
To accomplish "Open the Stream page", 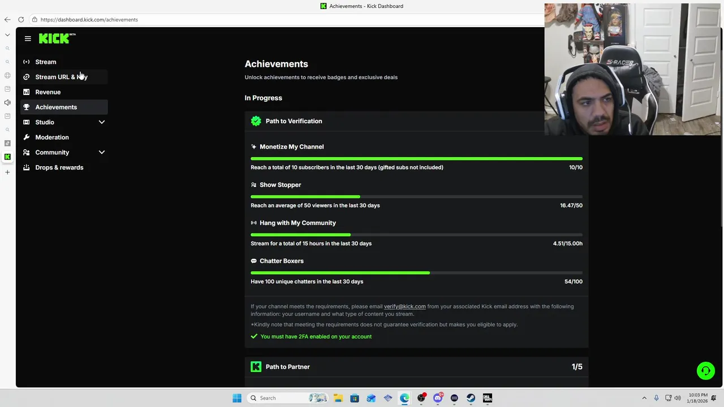I will (64, 62).
